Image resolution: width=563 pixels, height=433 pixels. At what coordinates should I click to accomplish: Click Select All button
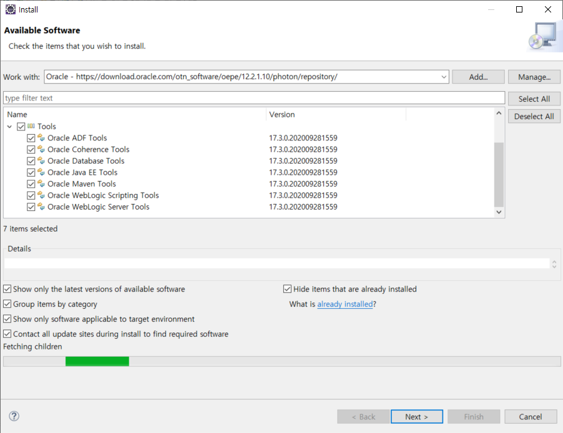[534, 99]
